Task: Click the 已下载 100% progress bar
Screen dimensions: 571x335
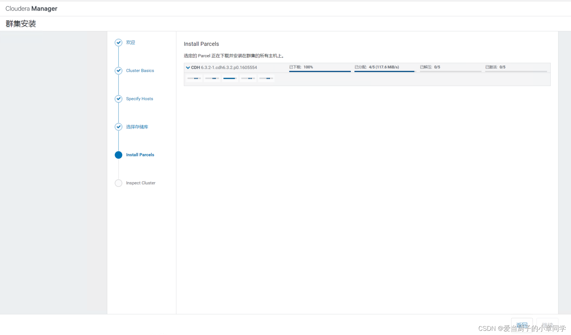Action: [320, 71]
